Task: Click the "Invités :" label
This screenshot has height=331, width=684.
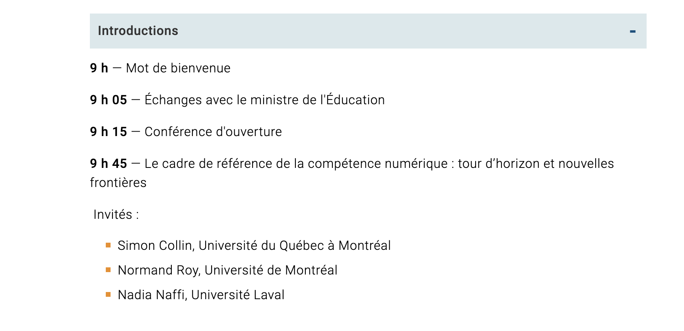Action: (x=116, y=214)
